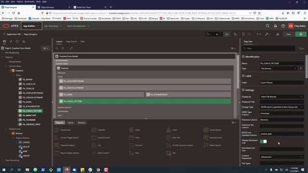Open the tree pane options menu beside page title
The image size is (308, 173).
click(x=46, y=48)
